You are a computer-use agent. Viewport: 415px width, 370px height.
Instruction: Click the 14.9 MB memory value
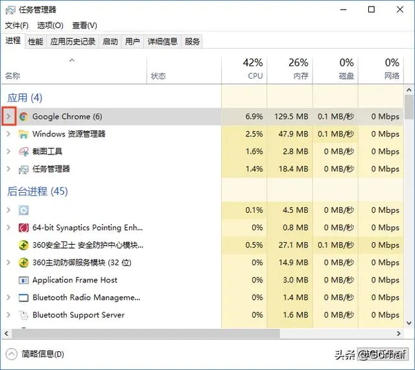[x=293, y=263]
